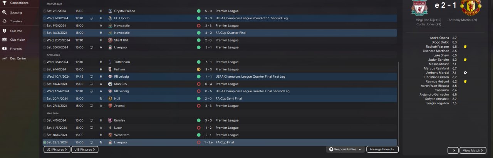Expand the U21 Fixtures button

click(57, 149)
